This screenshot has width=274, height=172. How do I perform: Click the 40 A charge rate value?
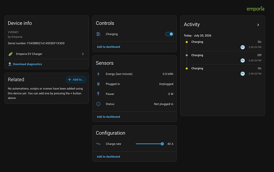170,144
